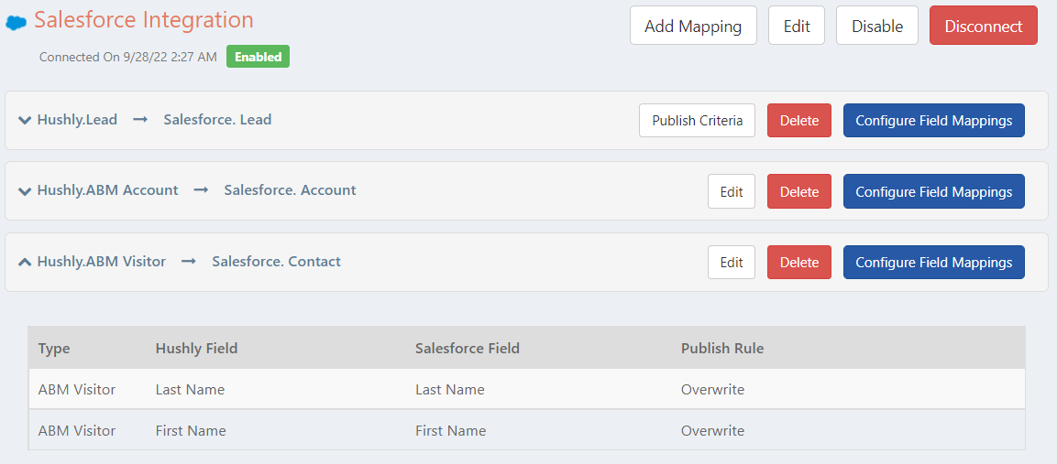Click the Publish Rule column header
Screen dimensions: 1057x464
tap(722, 348)
